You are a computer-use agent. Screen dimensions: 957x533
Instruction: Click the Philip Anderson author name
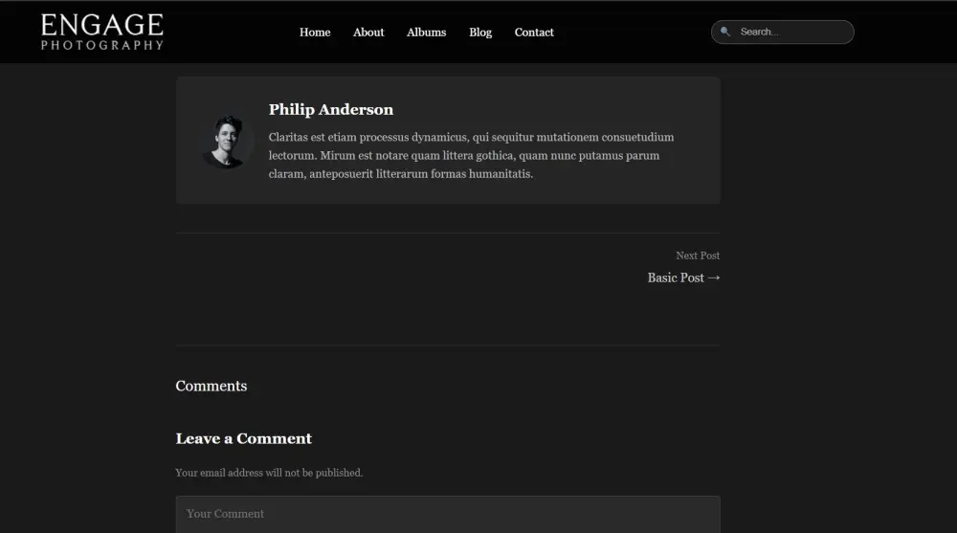pyautogui.click(x=331, y=110)
